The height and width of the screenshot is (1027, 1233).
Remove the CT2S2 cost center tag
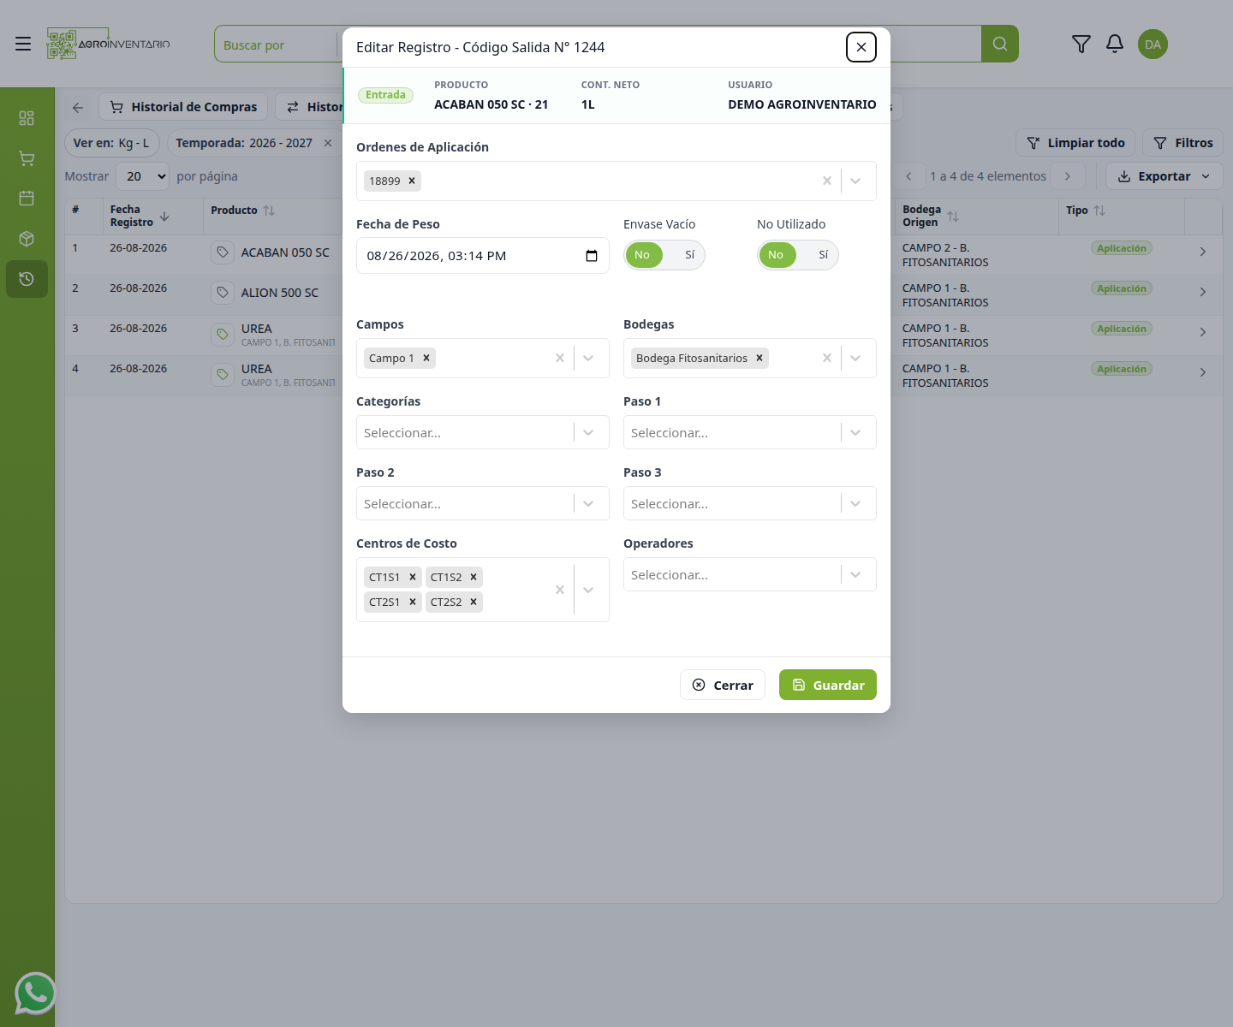[x=474, y=602]
